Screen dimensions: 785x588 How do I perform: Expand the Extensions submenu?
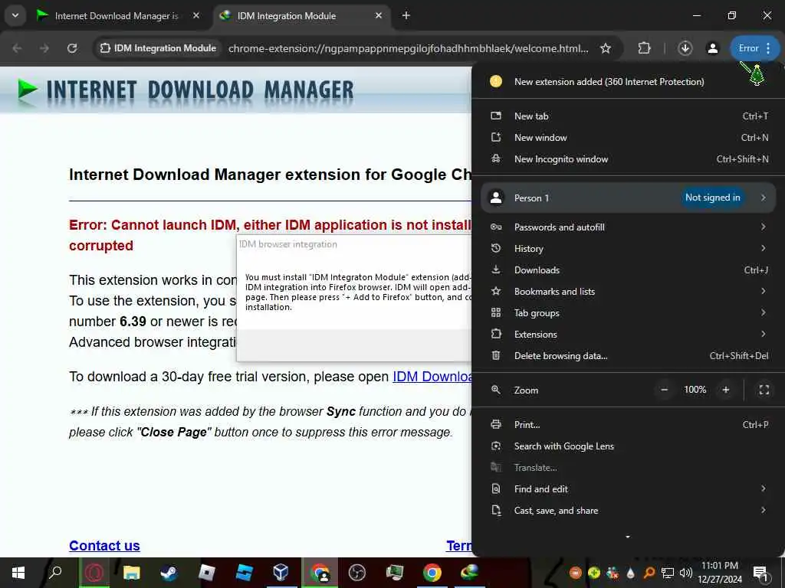pyautogui.click(x=629, y=335)
